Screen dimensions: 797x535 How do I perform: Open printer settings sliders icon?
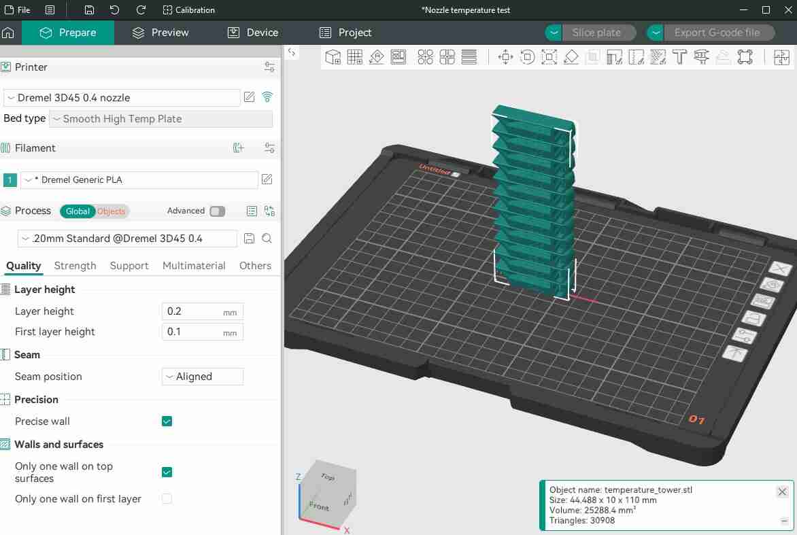269,67
